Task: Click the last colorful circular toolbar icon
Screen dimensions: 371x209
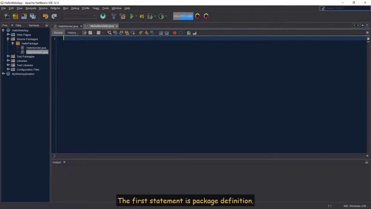Action: pyautogui.click(x=206, y=16)
